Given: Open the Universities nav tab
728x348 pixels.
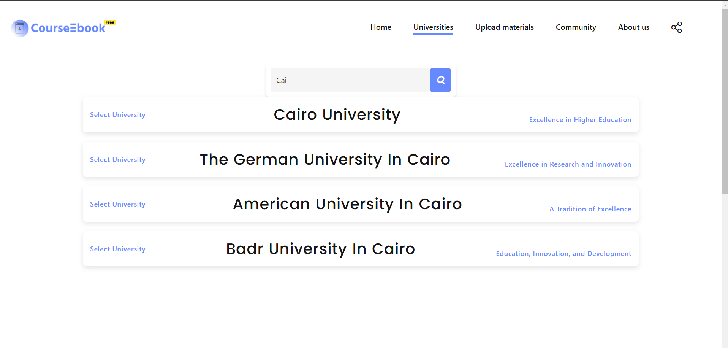Looking at the screenshot, I should 433,27.
